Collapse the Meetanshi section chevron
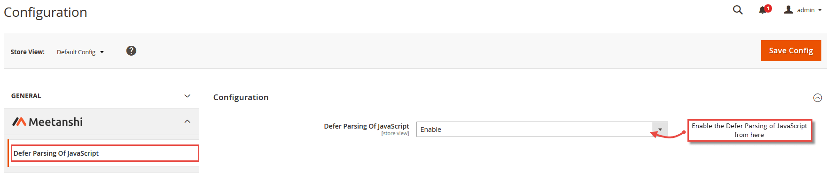 tap(187, 122)
